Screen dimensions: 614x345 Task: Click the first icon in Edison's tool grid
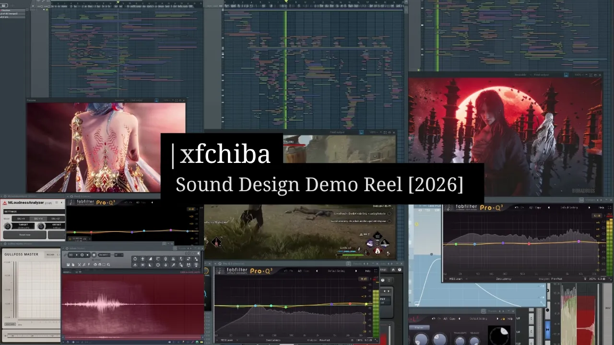click(135, 258)
